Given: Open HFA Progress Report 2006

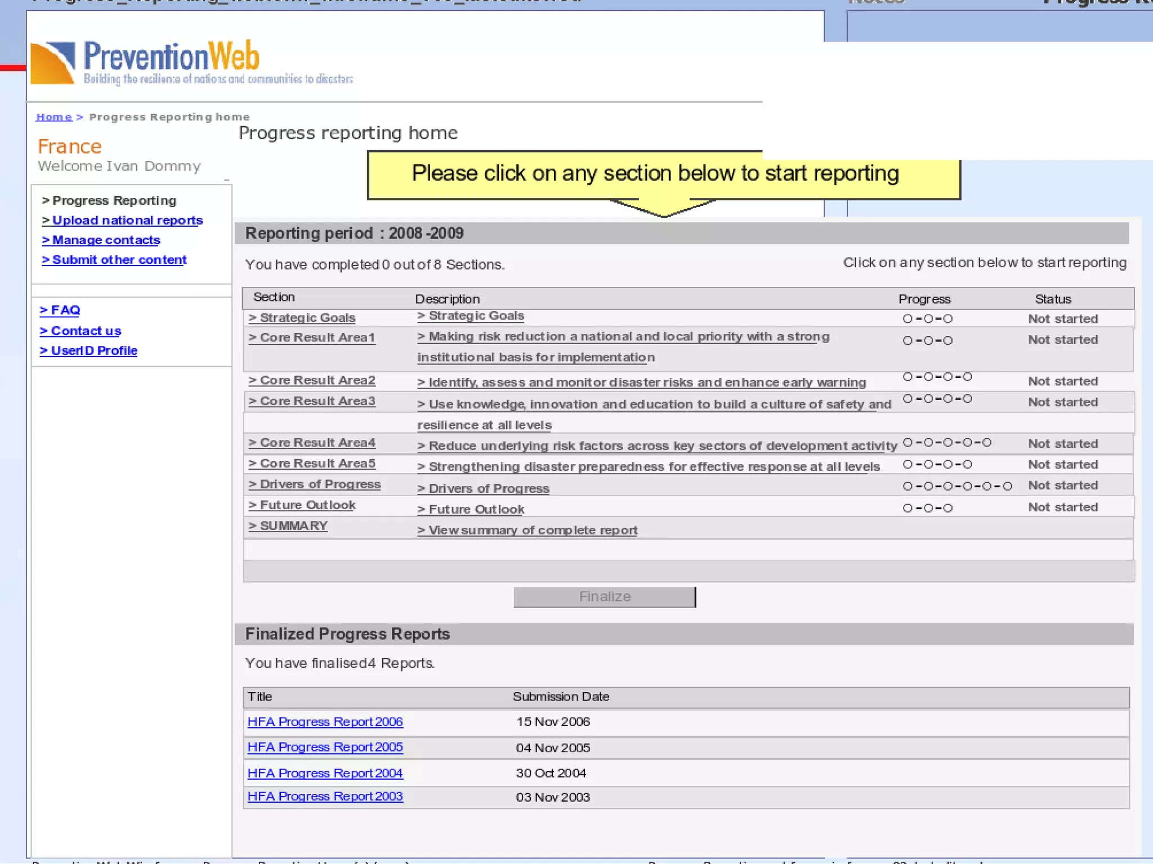Looking at the screenshot, I should (x=325, y=722).
